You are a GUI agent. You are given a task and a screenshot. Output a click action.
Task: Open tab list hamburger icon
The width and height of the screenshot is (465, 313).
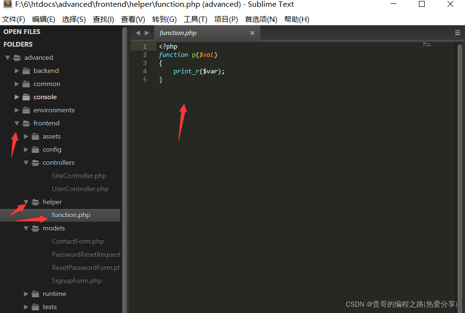point(458,33)
